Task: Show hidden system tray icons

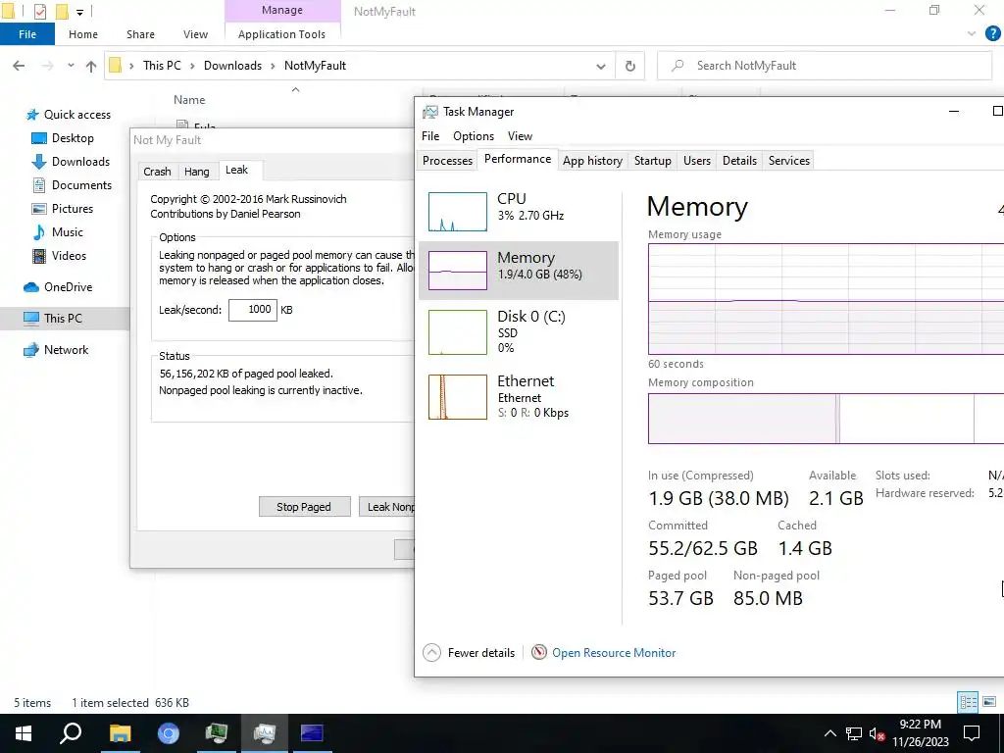Action: (829, 733)
